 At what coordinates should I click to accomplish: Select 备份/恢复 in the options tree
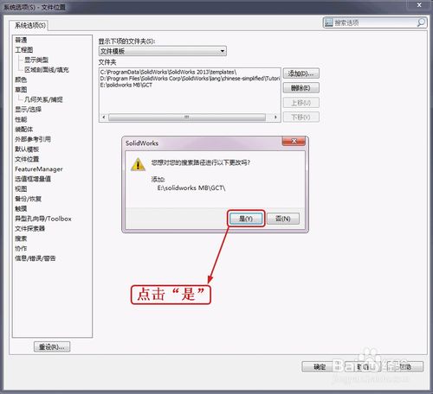(28, 199)
